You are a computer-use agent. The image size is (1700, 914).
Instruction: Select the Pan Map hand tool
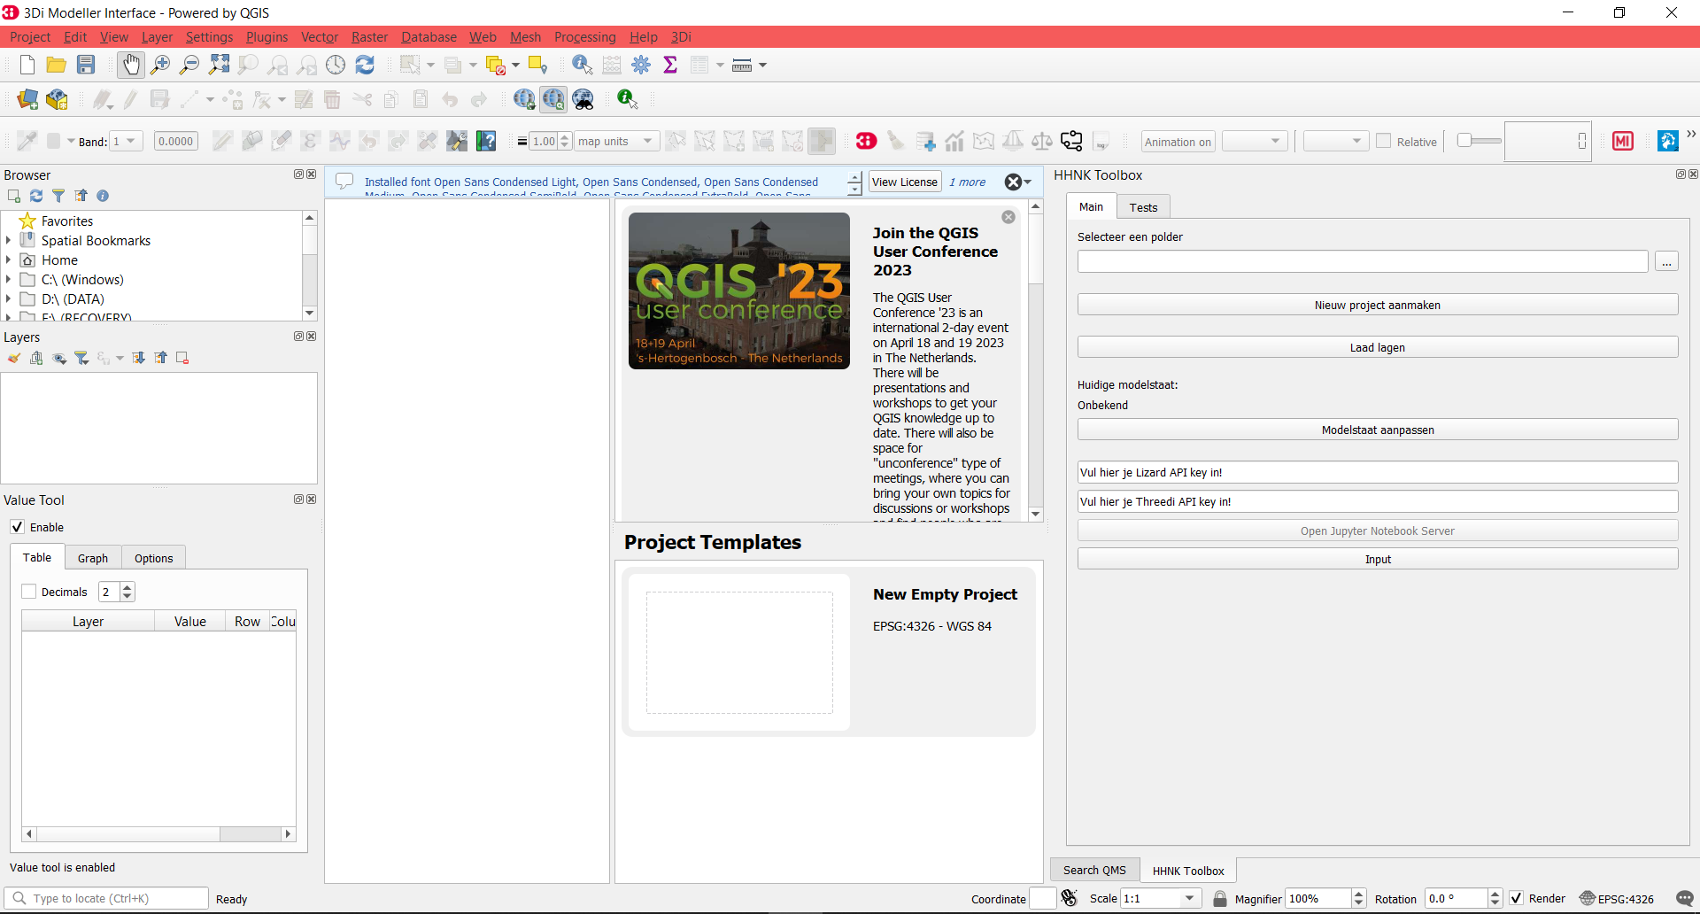130,65
